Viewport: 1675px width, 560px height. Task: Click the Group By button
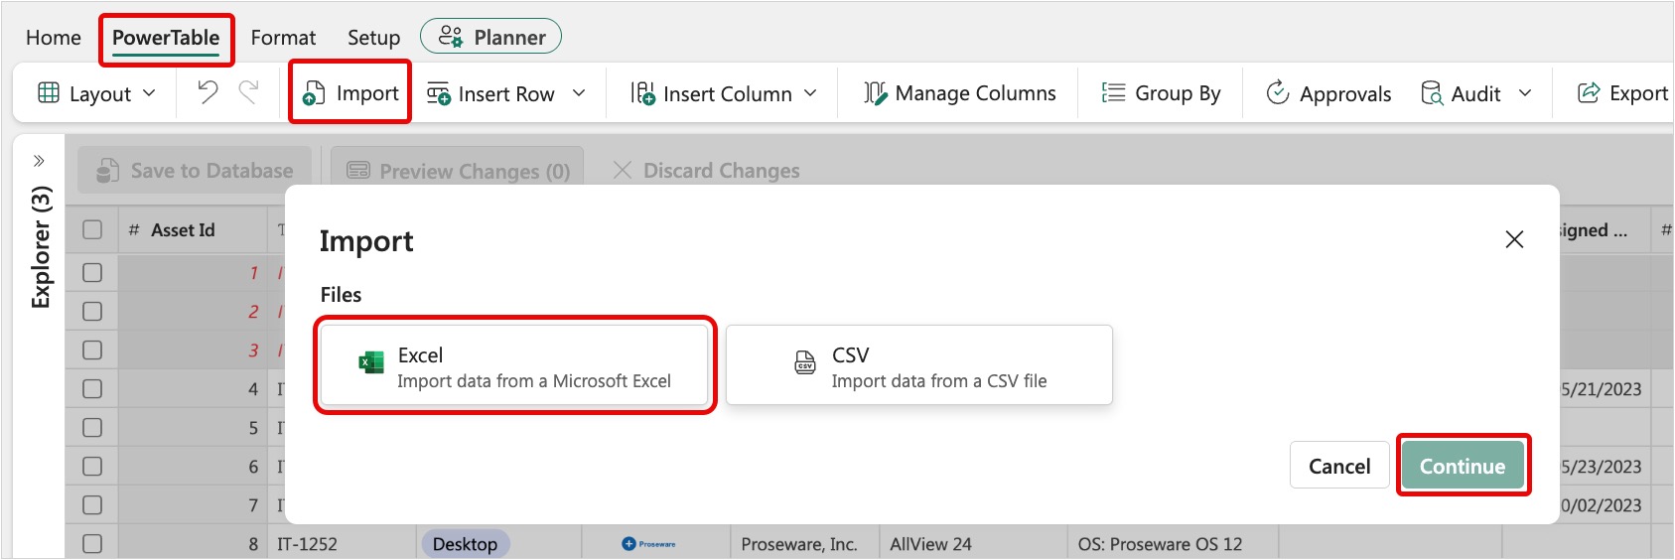(x=1161, y=93)
